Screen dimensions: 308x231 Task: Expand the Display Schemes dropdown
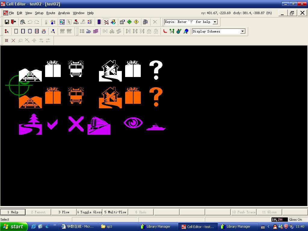click(x=243, y=31)
